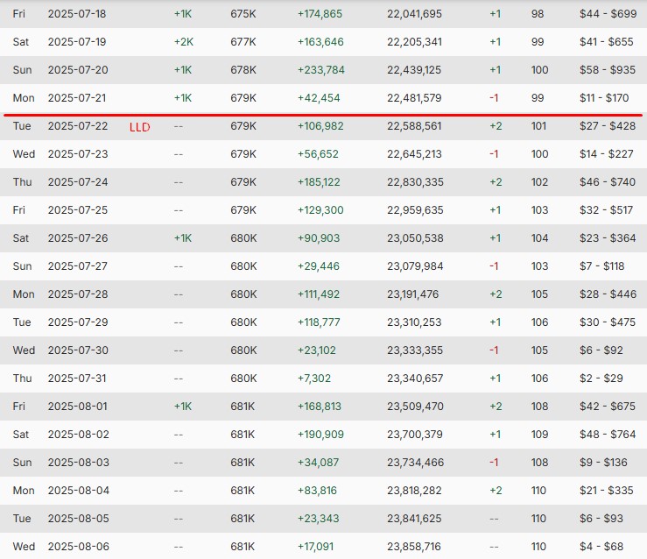
Task: Click the +90,903 views value
Action: pyautogui.click(x=319, y=238)
